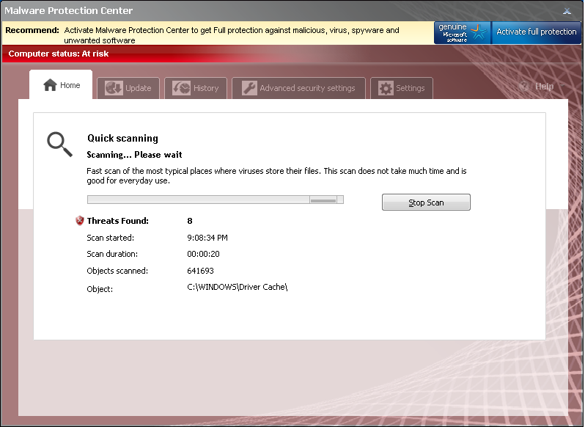
Task: Click Activate full protection button
Action: (x=536, y=32)
